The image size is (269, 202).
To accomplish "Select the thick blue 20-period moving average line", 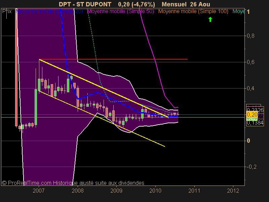I will pos(97,93).
